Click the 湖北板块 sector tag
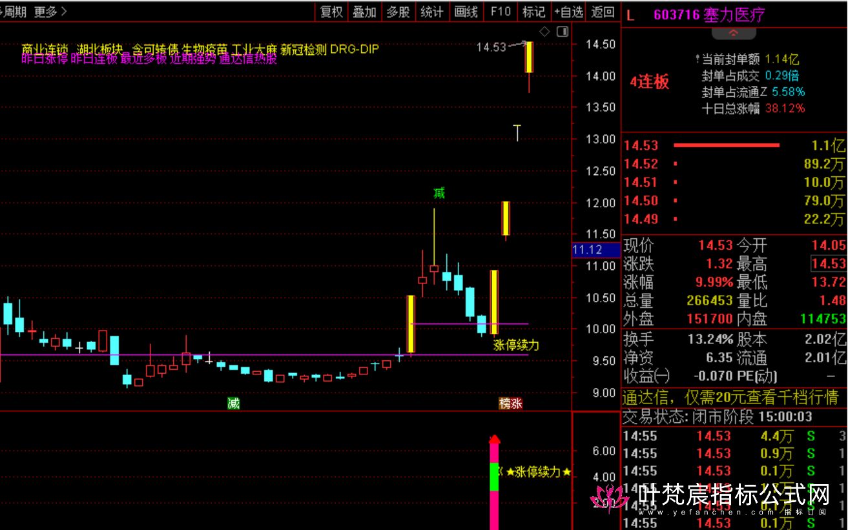Image resolution: width=848 pixels, height=530 pixels. pyautogui.click(x=99, y=49)
